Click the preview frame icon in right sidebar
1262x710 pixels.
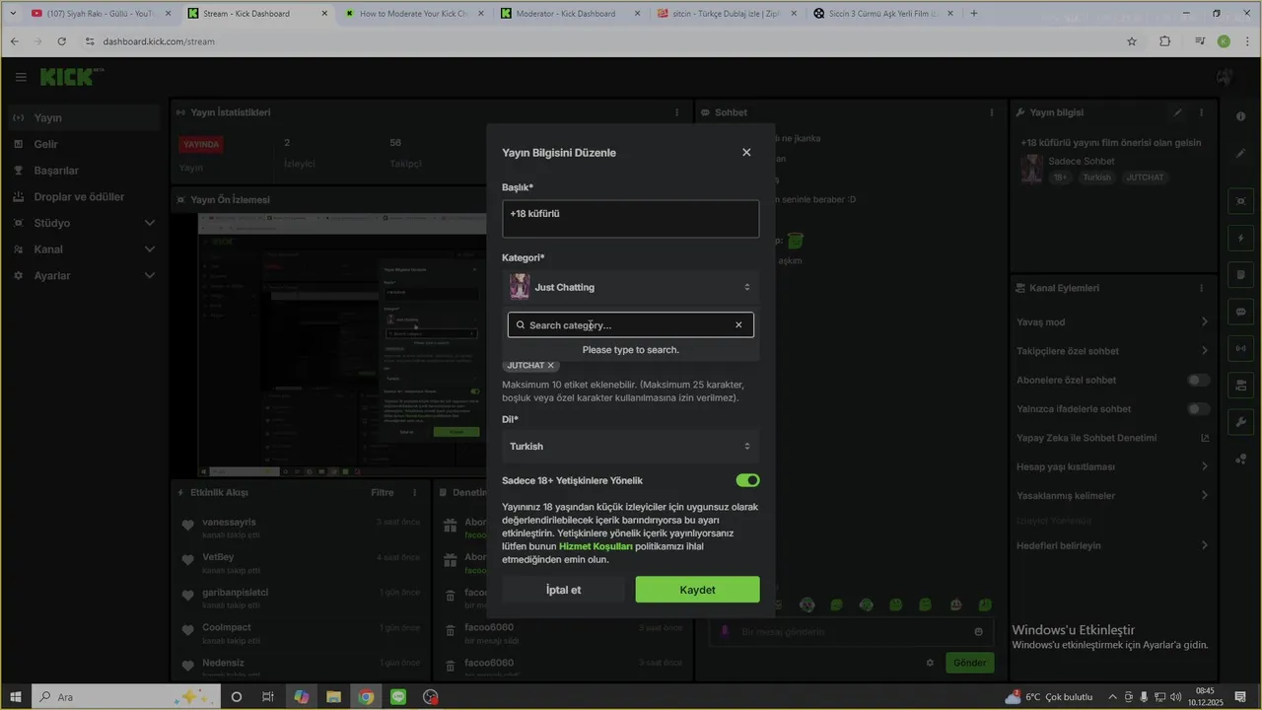tap(1241, 201)
